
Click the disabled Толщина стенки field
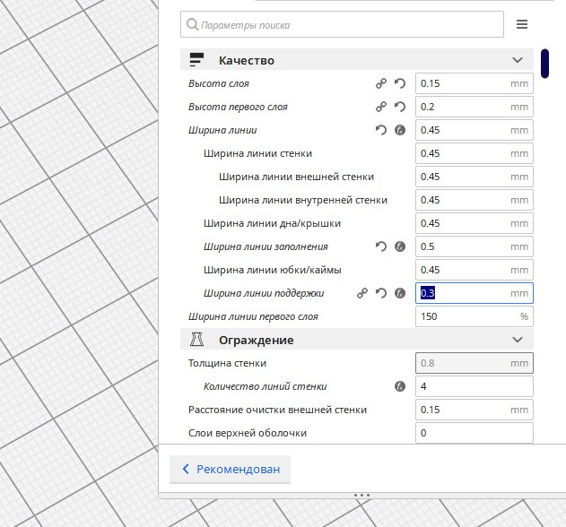click(475, 363)
